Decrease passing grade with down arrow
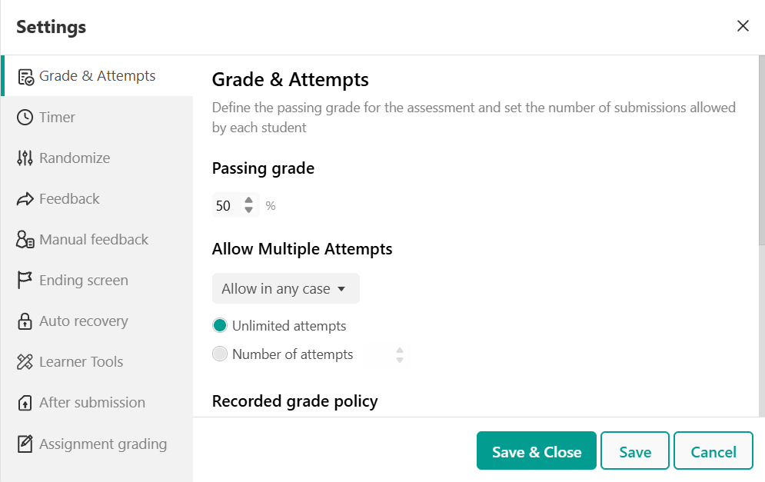Viewport: 765px width, 482px height. (x=249, y=210)
